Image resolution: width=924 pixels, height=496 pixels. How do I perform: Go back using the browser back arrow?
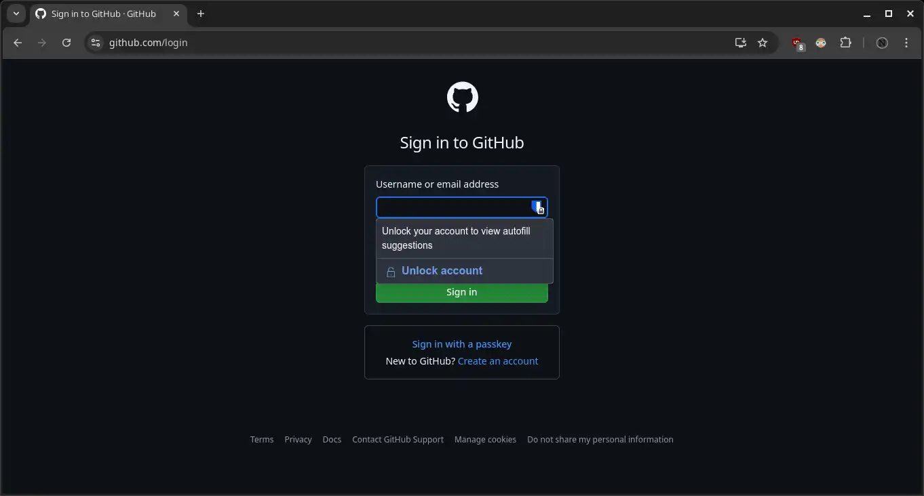[18, 43]
